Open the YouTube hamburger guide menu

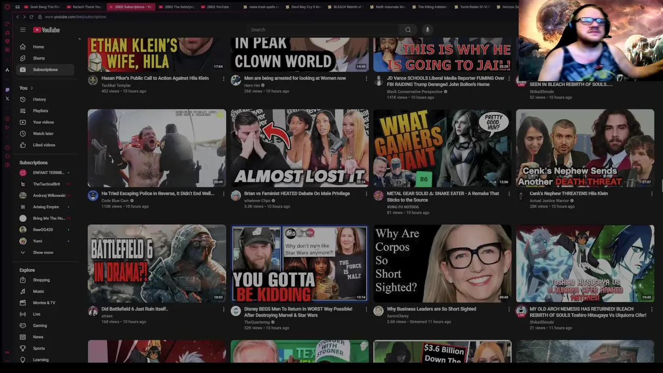pos(23,30)
